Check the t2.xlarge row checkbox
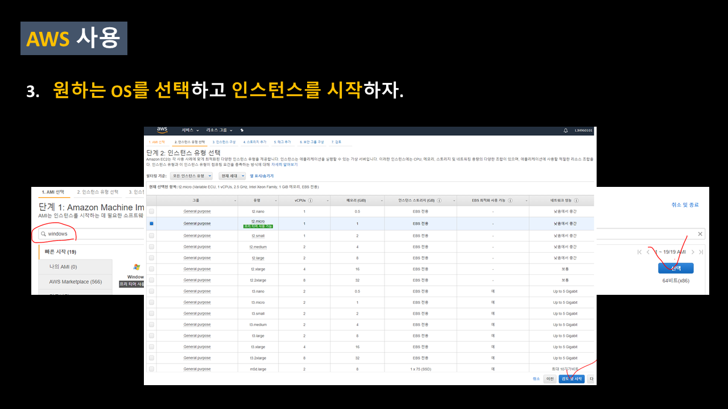Screen dimensions: 728x409 (151, 269)
